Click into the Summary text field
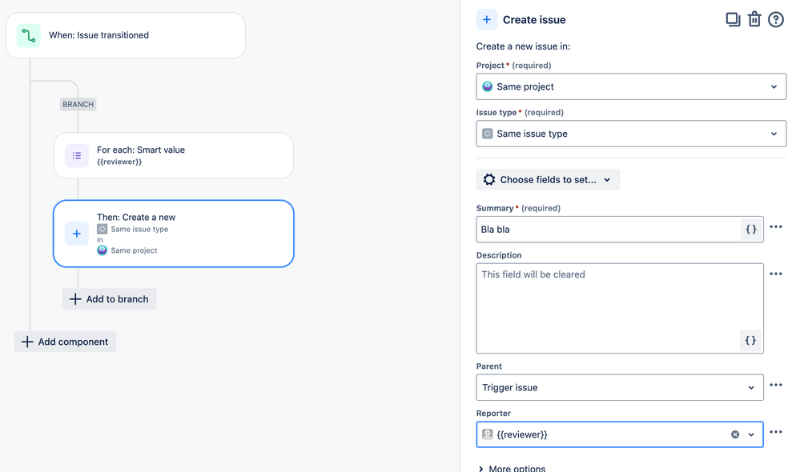Viewport: 800px width, 472px height. coord(609,230)
